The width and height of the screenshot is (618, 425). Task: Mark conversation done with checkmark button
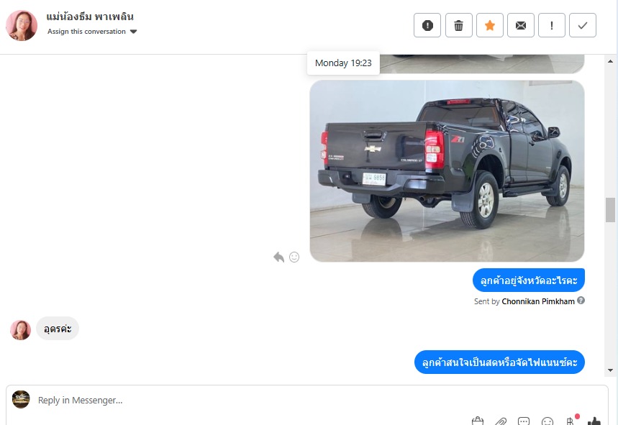[x=583, y=25]
